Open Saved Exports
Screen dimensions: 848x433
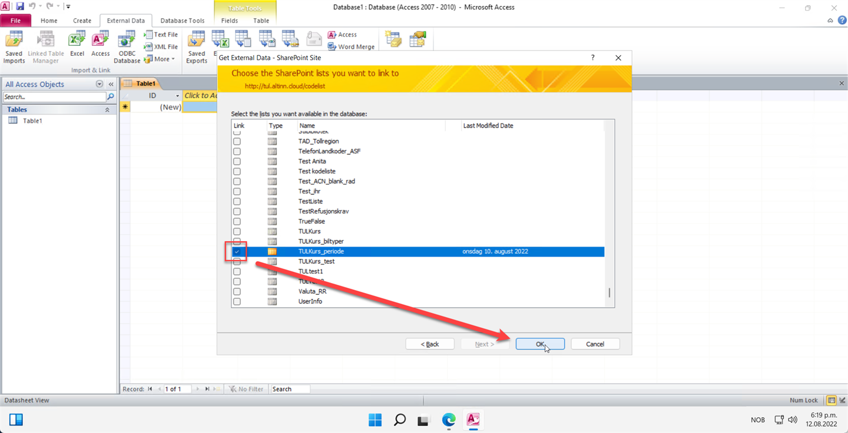[197, 48]
